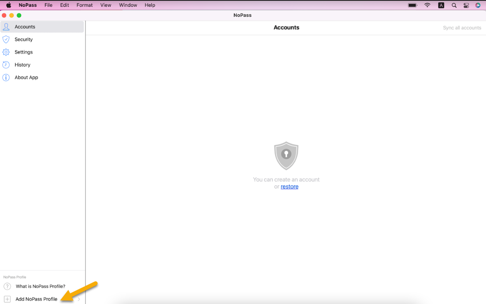Open the Accounts person icon in sidebar
This screenshot has width=486, height=304.
6,27
